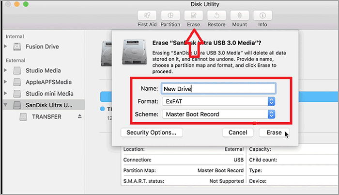Select the TRANSFER volume

pos(46,116)
